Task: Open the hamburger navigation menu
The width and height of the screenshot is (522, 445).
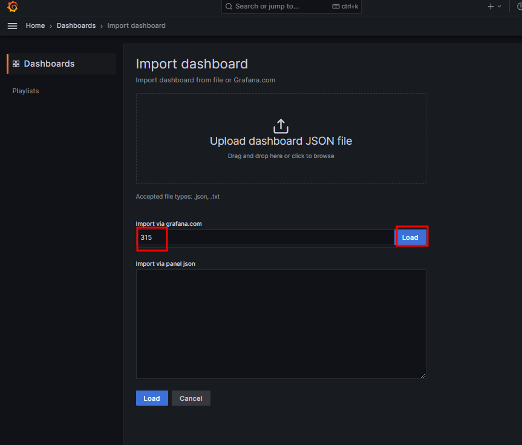Action: [12, 25]
